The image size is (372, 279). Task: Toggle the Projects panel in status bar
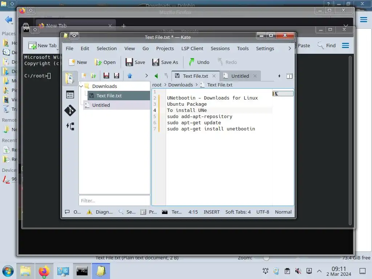(149, 212)
